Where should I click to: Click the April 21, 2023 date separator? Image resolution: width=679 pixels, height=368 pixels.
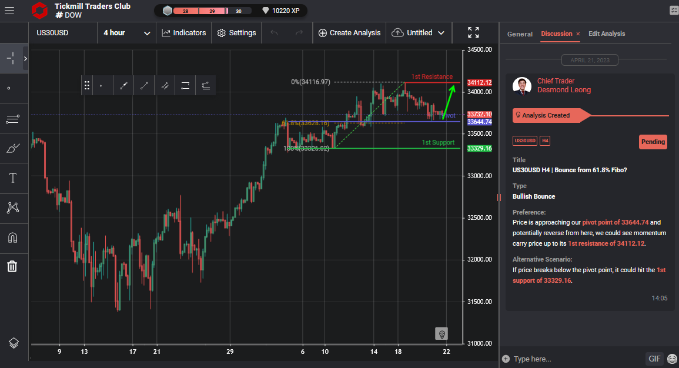point(590,60)
